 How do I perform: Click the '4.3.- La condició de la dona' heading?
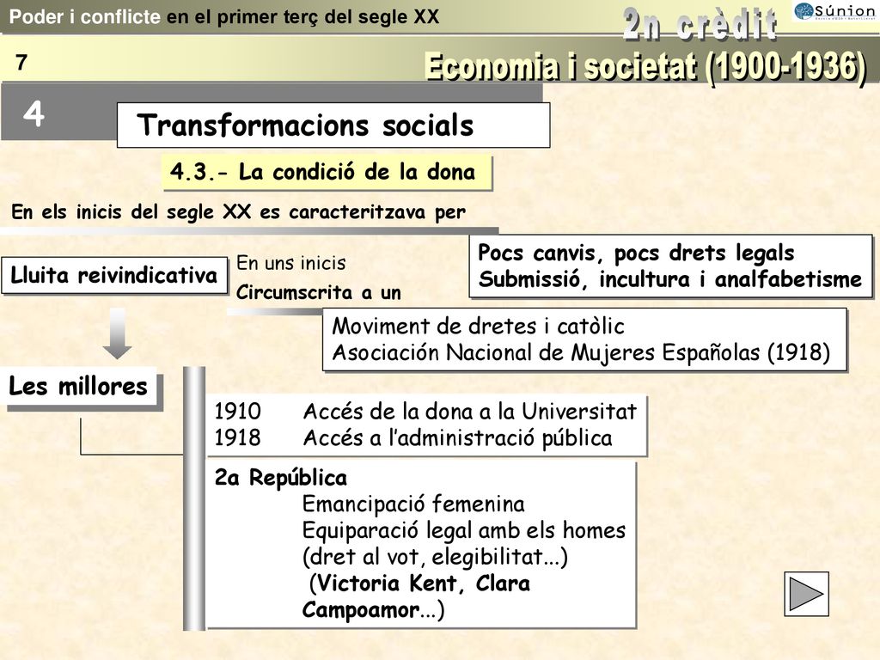(x=327, y=172)
